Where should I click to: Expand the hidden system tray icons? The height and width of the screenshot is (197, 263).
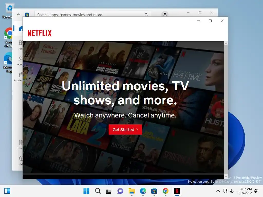[x=218, y=191]
